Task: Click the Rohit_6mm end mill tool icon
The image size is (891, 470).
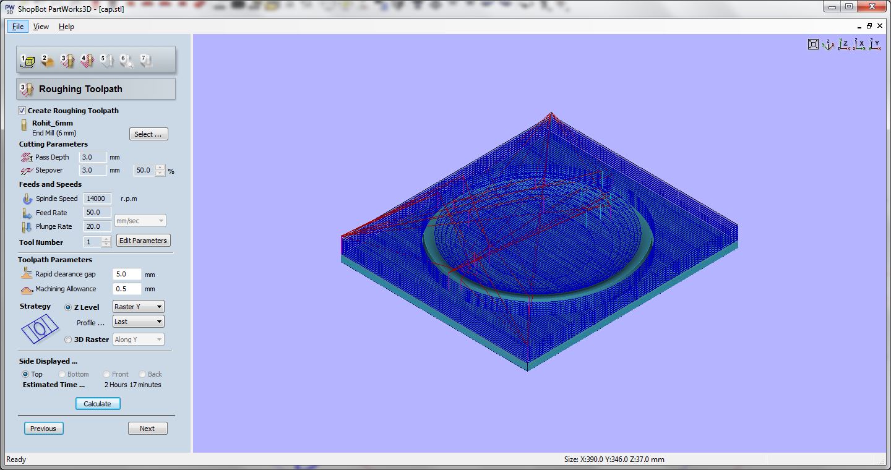Action: click(24, 126)
